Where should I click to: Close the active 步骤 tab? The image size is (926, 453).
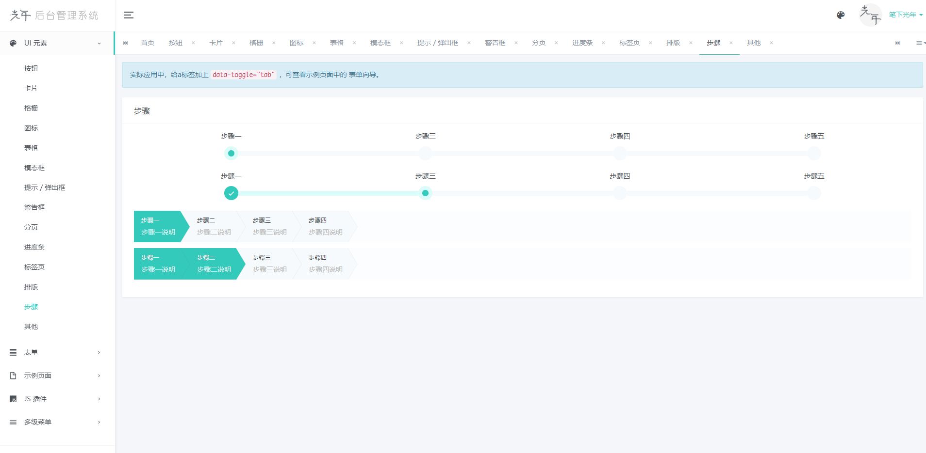[731, 43]
